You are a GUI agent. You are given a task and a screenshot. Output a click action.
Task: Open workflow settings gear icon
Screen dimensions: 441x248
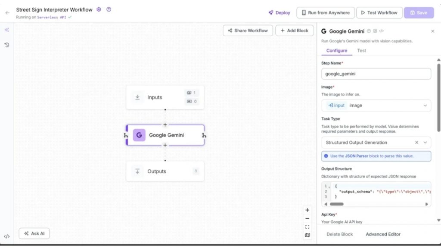99,9
